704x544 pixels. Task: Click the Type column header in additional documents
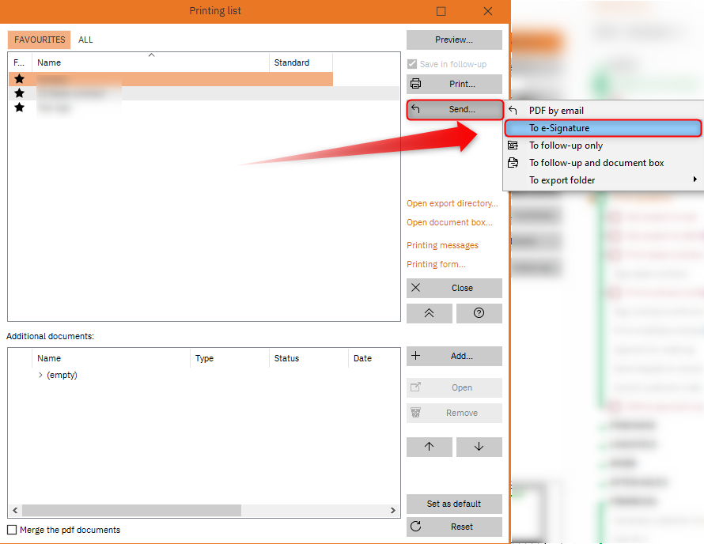229,358
